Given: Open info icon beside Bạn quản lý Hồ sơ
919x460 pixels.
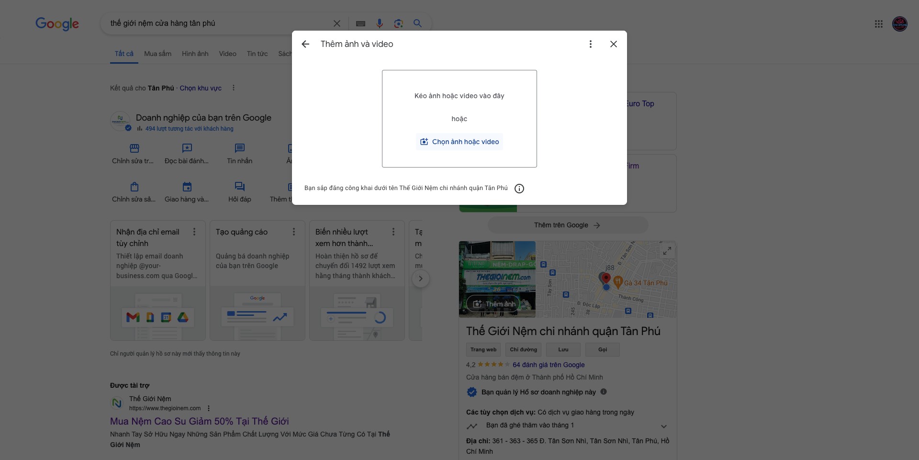Looking at the screenshot, I should click(604, 392).
